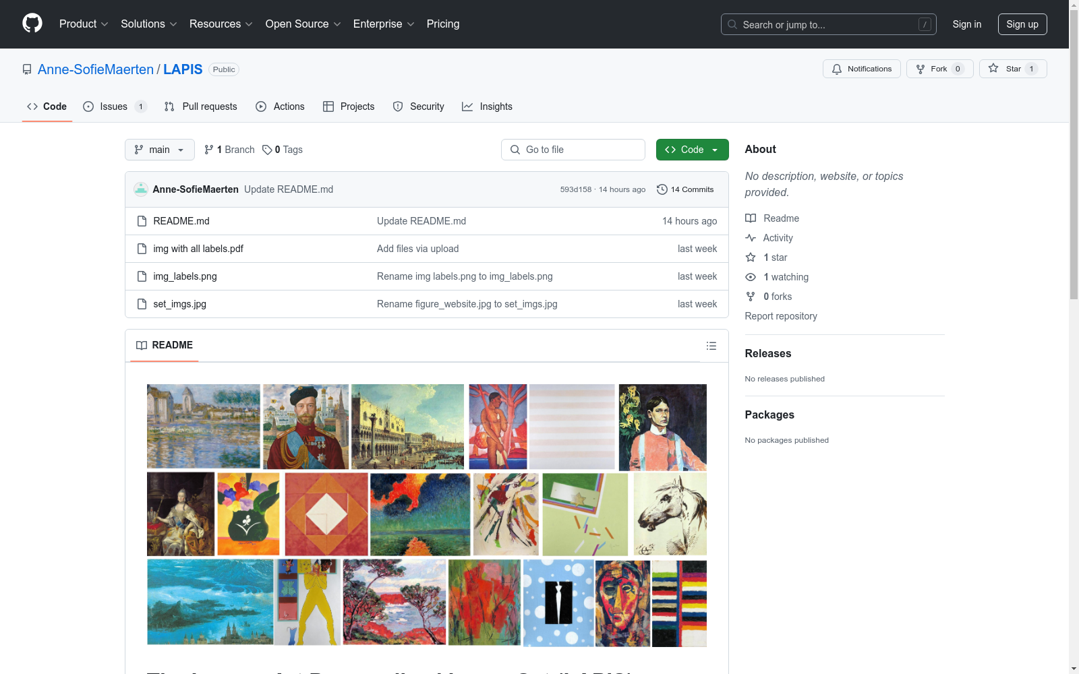Click the Go to file input
The image size is (1079, 674).
click(573, 150)
